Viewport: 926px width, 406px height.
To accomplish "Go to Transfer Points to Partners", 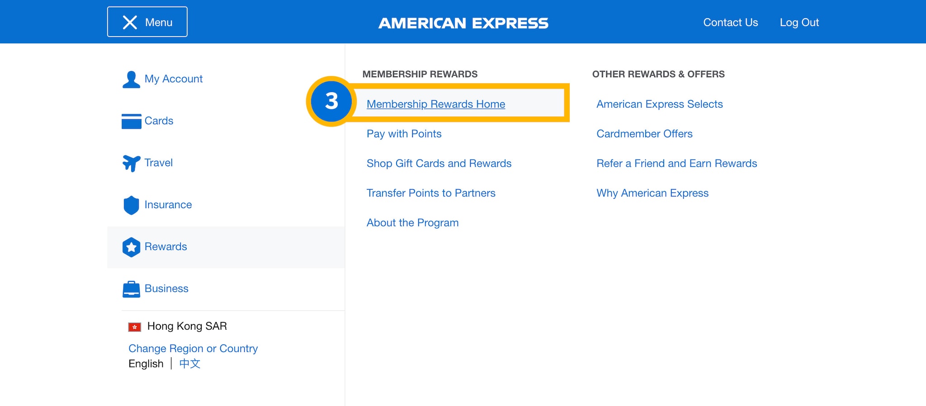I will [430, 193].
